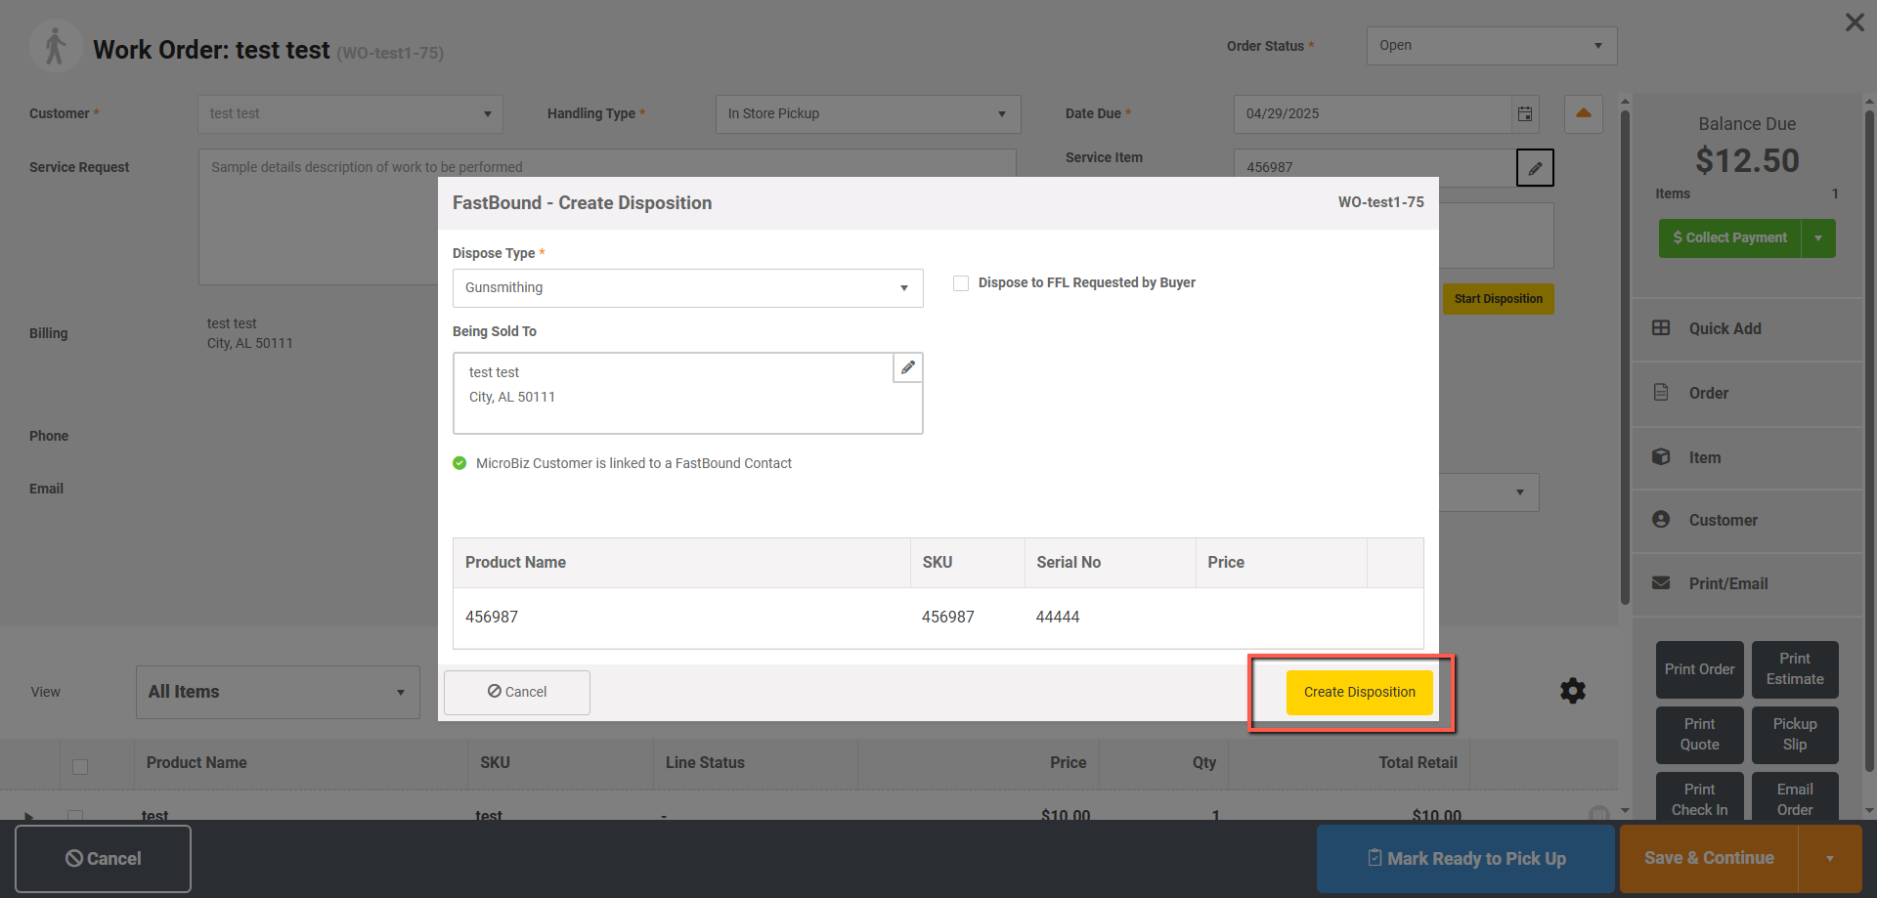This screenshot has width=1877, height=898.
Task: Click the Start Disposition button
Action: click(1498, 299)
